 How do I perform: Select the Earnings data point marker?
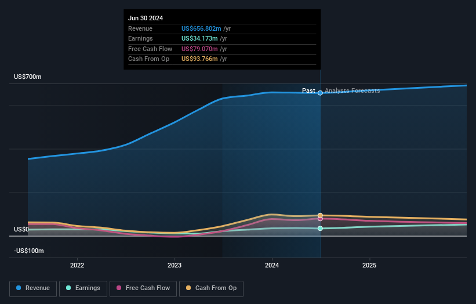(x=320, y=229)
